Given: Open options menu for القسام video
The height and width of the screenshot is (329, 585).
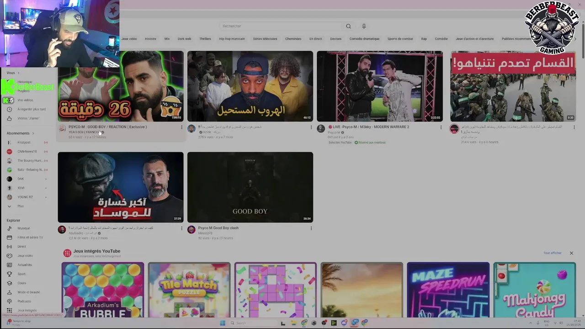Looking at the screenshot, I should click(x=574, y=127).
